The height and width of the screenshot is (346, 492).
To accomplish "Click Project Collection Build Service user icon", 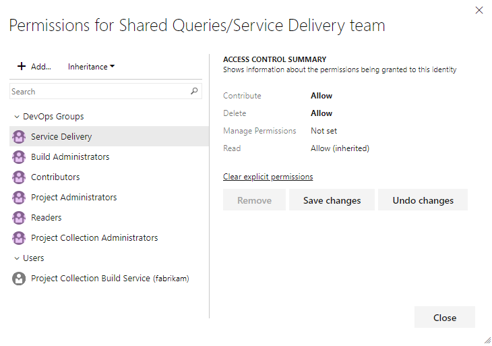I will [19, 279].
